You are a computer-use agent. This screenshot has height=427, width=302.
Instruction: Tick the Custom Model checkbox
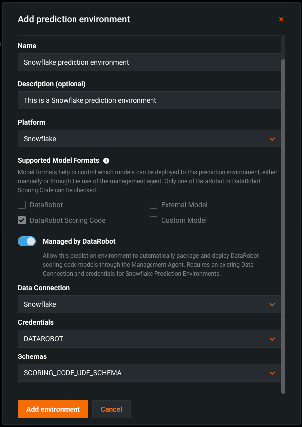pyautogui.click(x=153, y=220)
